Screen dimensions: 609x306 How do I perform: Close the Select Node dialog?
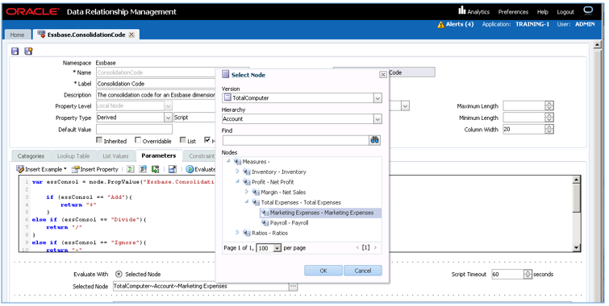tap(382, 74)
